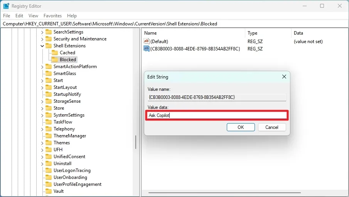Click the Themes folder icon
This screenshot has height=197, width=349.
49,143
